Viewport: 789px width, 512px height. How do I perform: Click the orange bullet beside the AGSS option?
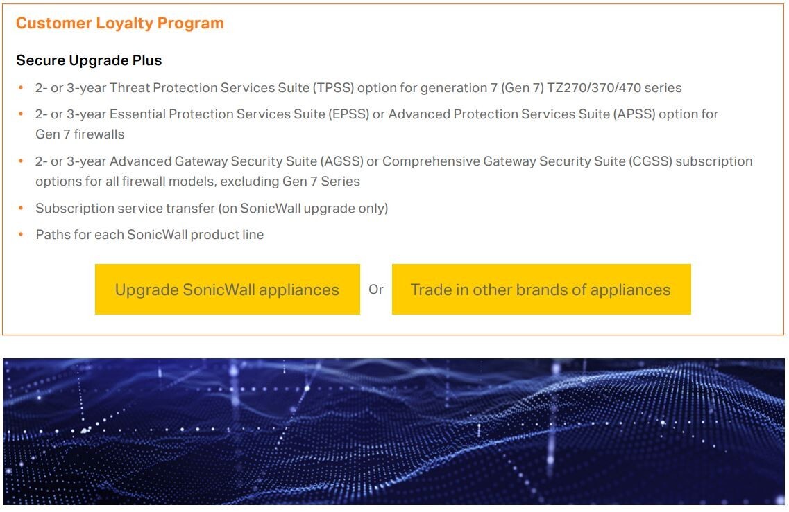(21, 161)
